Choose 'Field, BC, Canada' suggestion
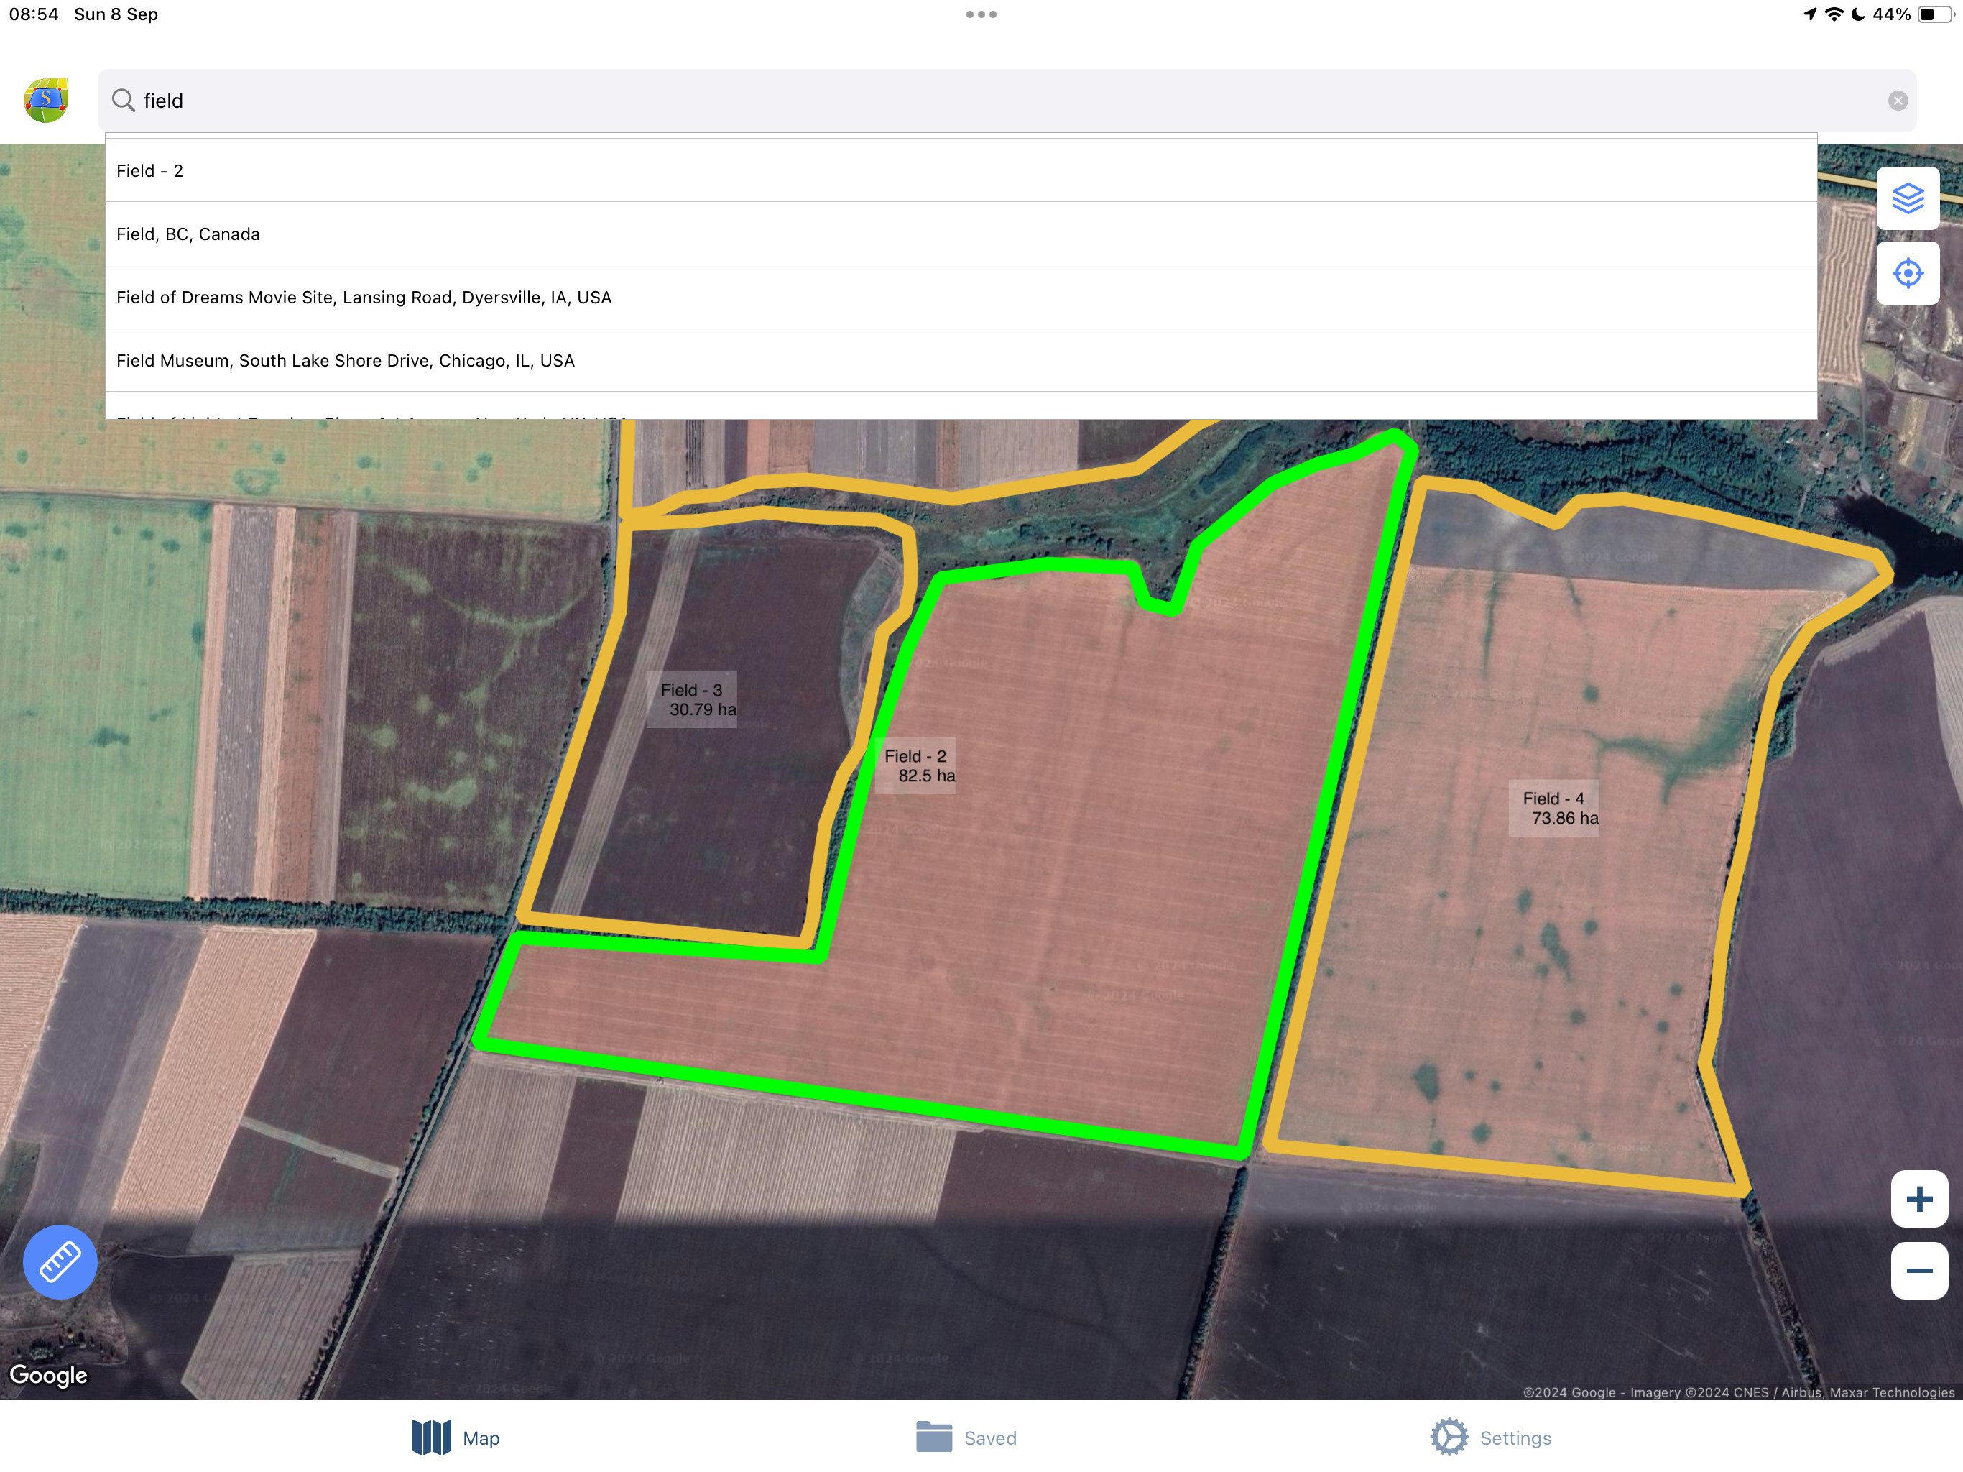This screenshot has height=1472, width=1963. (x=960, y=234)
